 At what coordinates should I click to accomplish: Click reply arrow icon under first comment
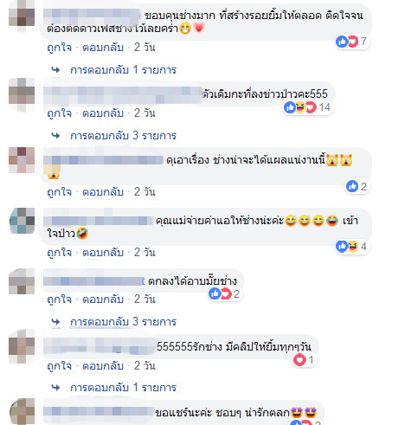tap(55, 70)
